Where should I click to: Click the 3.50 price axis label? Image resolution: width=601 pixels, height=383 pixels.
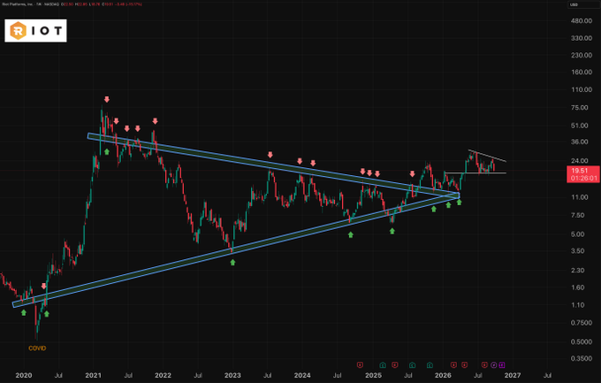click(578, 251)
